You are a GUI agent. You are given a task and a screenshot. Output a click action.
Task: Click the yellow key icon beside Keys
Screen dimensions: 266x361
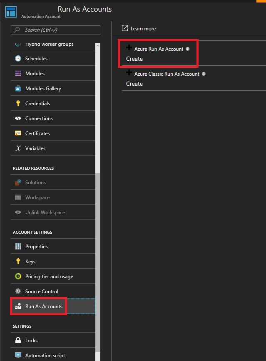tap(18, 261)
